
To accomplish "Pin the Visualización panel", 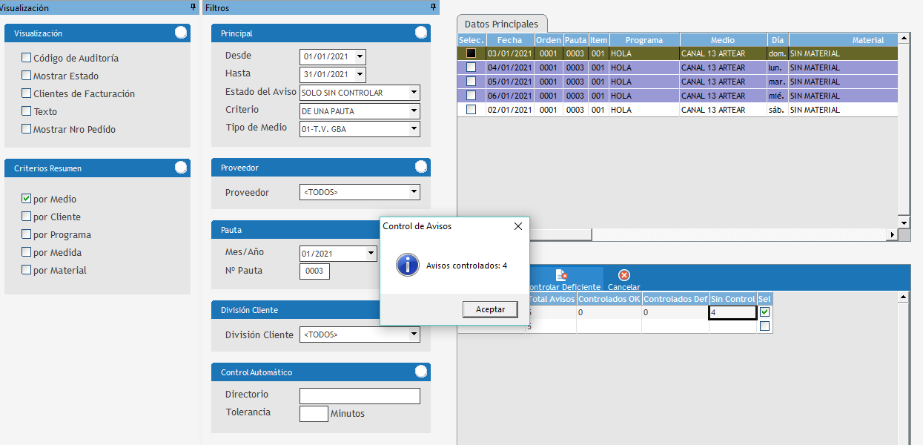I will pos(193,7).
